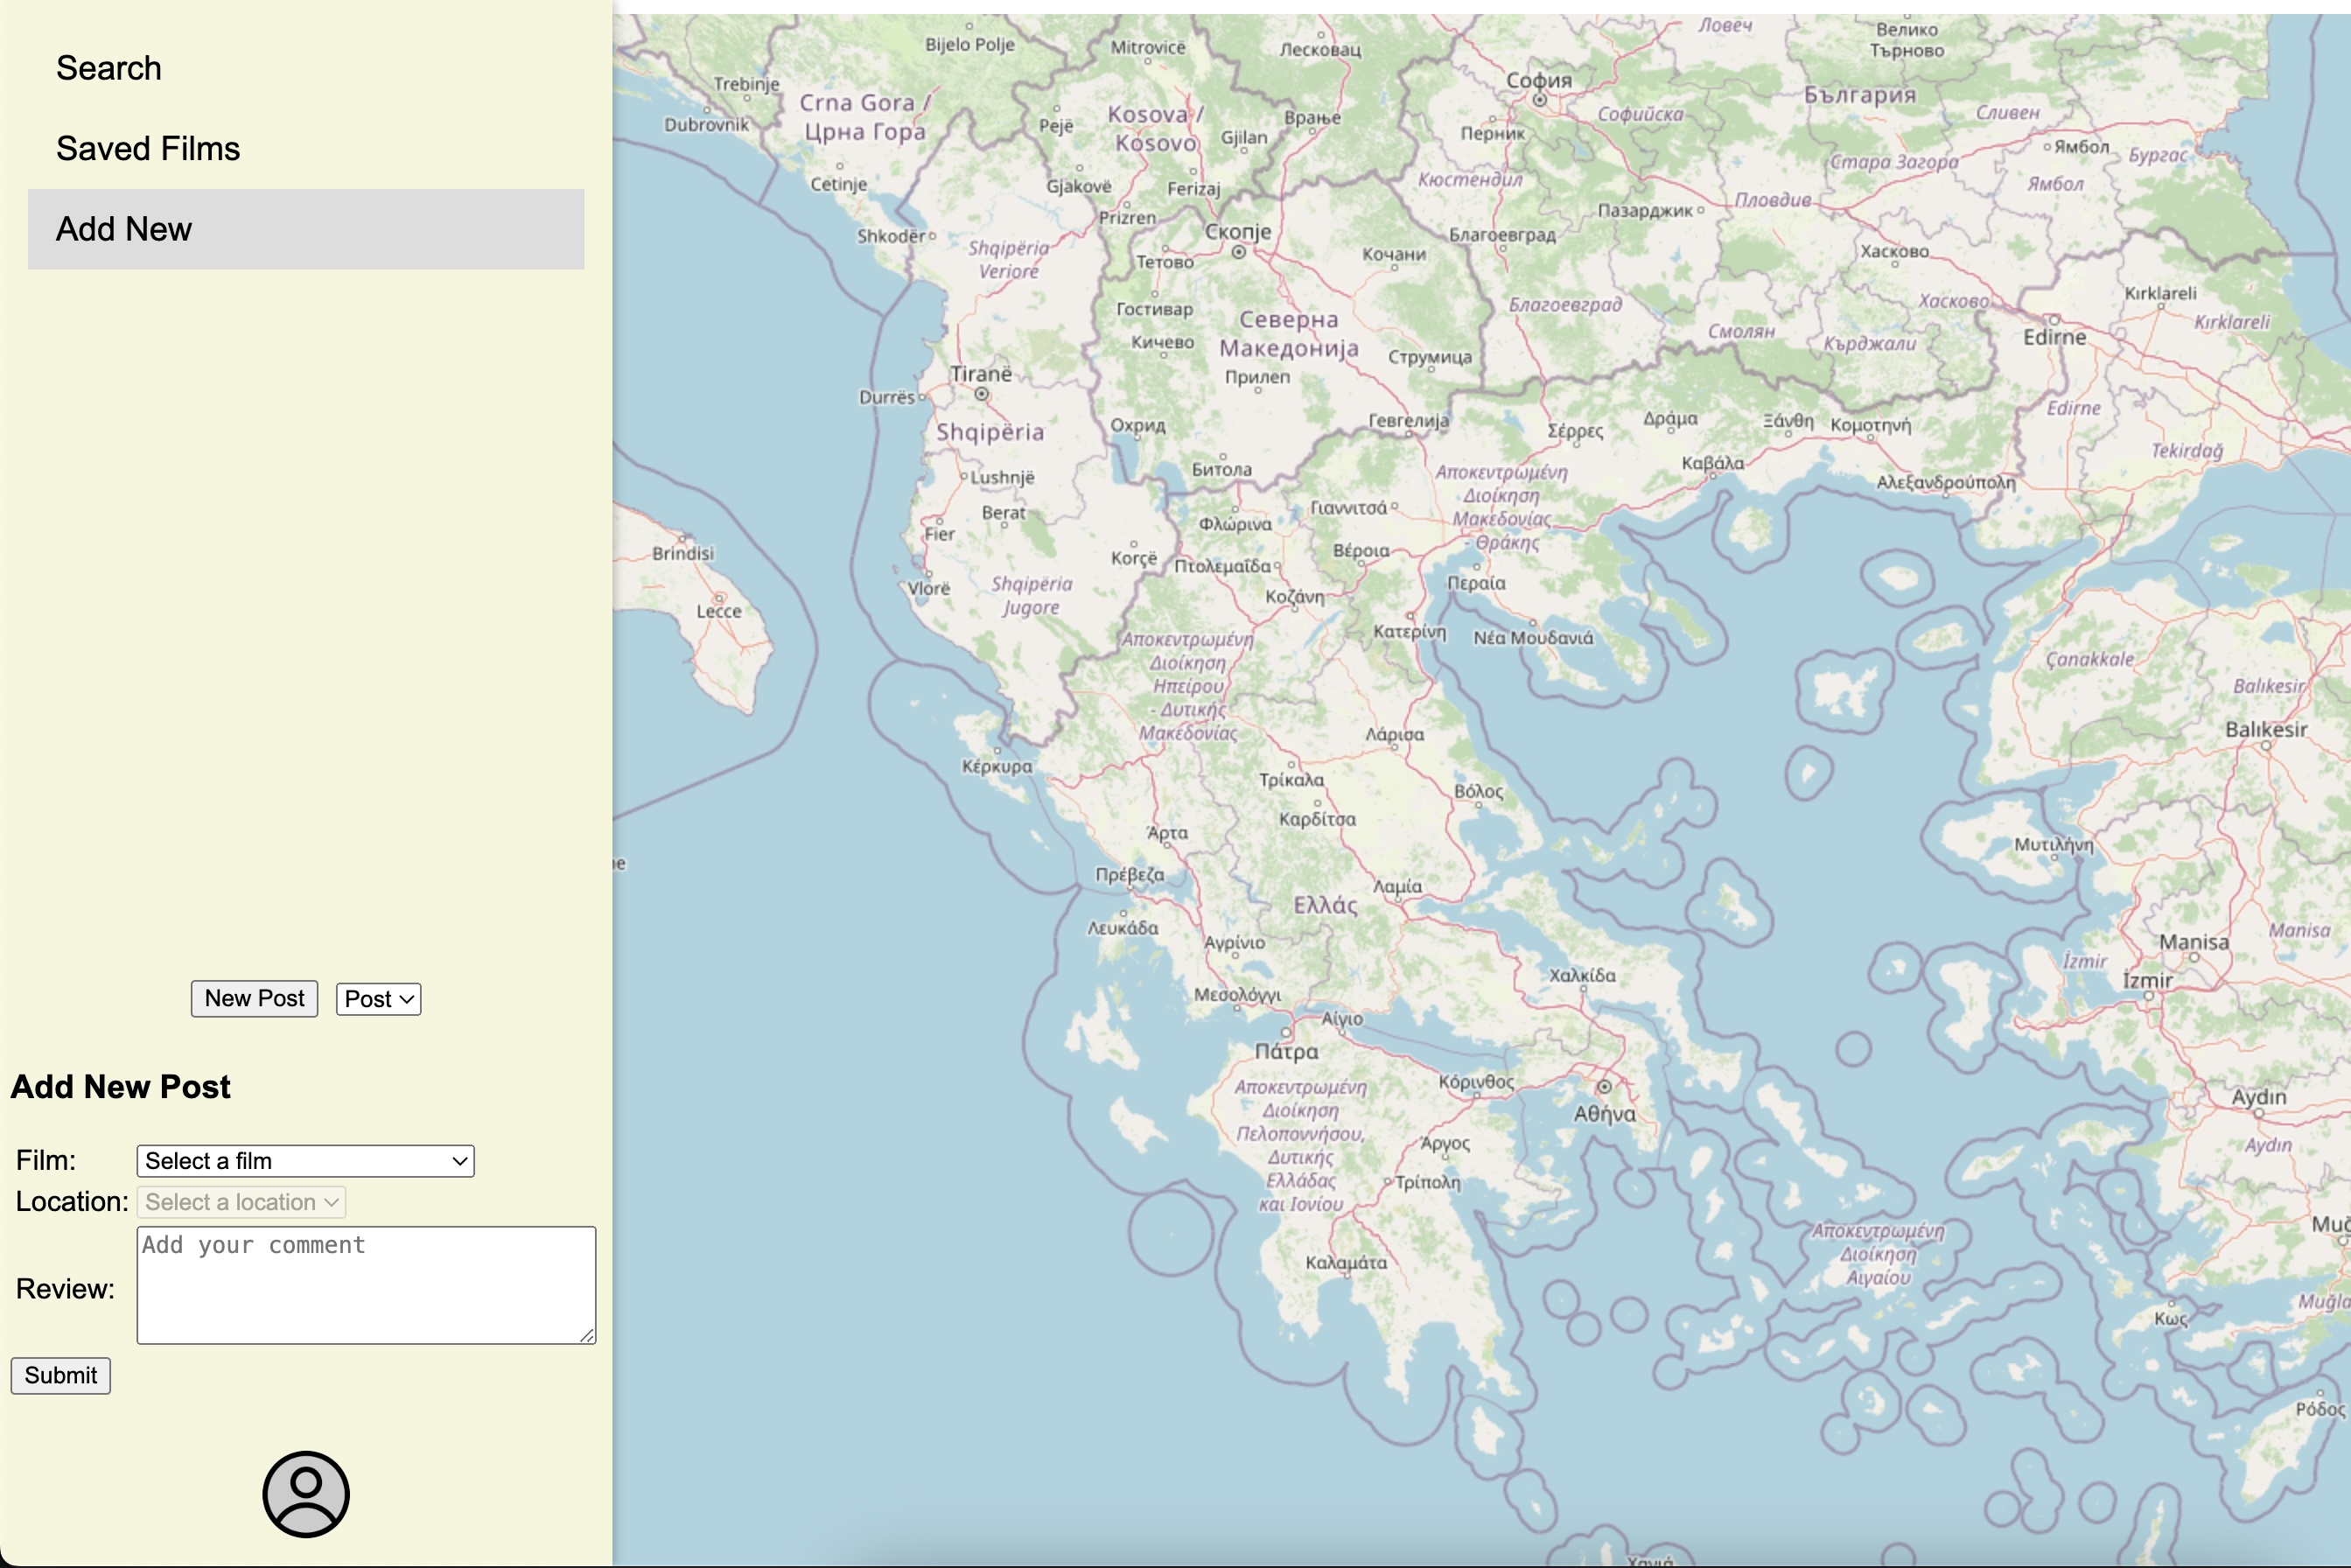The width and height of the screenshot is (2351, 1568).
Task: Go to Saved Films
Action: 148,148
